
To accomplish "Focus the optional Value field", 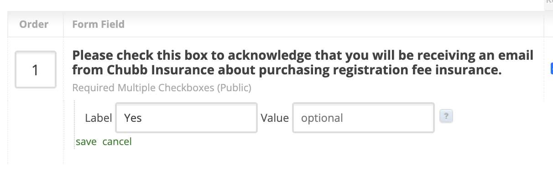I will [x=363, y=118].
